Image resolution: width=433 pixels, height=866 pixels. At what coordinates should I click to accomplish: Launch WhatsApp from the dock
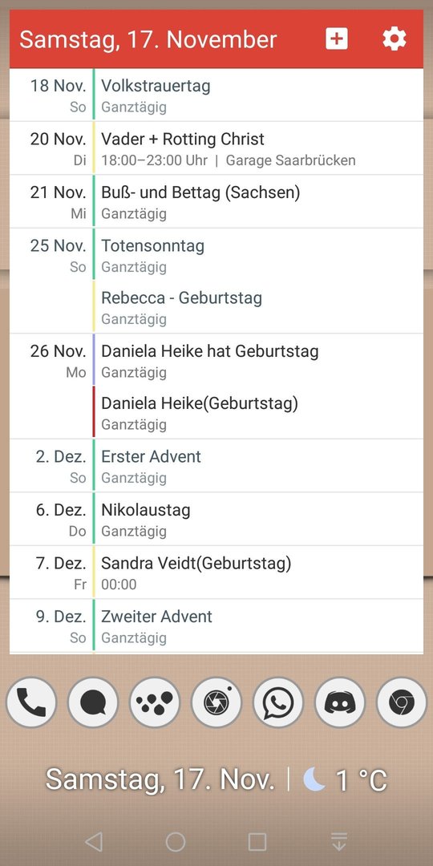278,702
